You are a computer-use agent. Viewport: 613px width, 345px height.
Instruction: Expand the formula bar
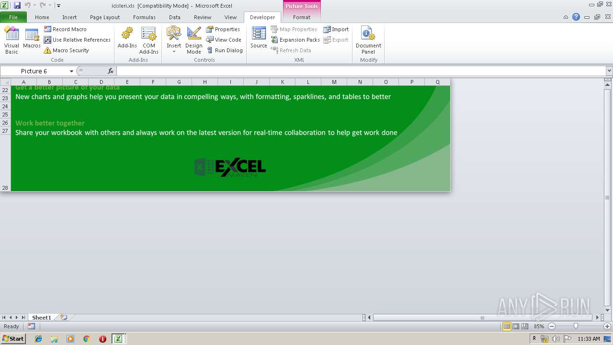tap(609, 71)
